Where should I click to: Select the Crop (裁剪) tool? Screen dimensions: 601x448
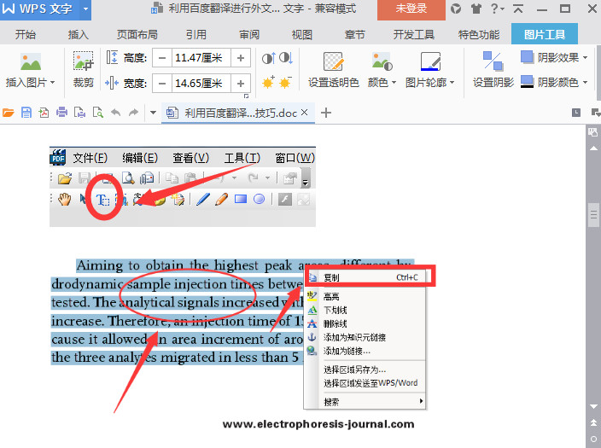click(83, 69)
